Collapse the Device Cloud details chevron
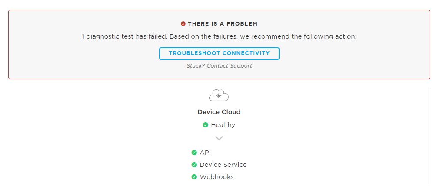This screenshot has height=189, width=436. (219, 138)
